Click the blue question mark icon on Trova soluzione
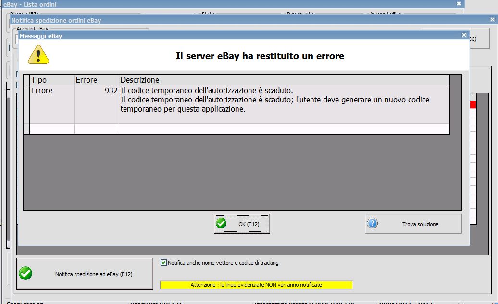 point(372,223)
